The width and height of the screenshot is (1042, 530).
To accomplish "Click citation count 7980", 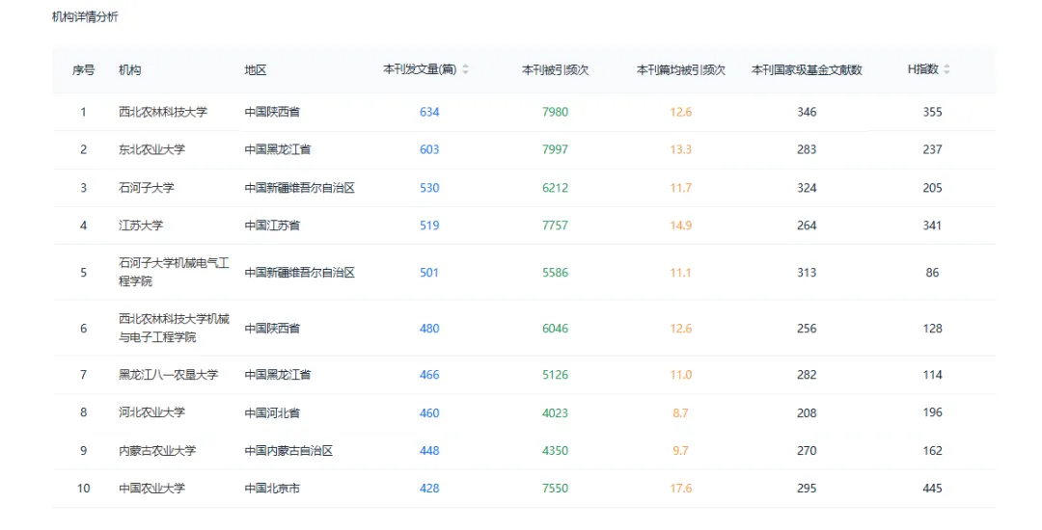I will click(x=555, y=112).
